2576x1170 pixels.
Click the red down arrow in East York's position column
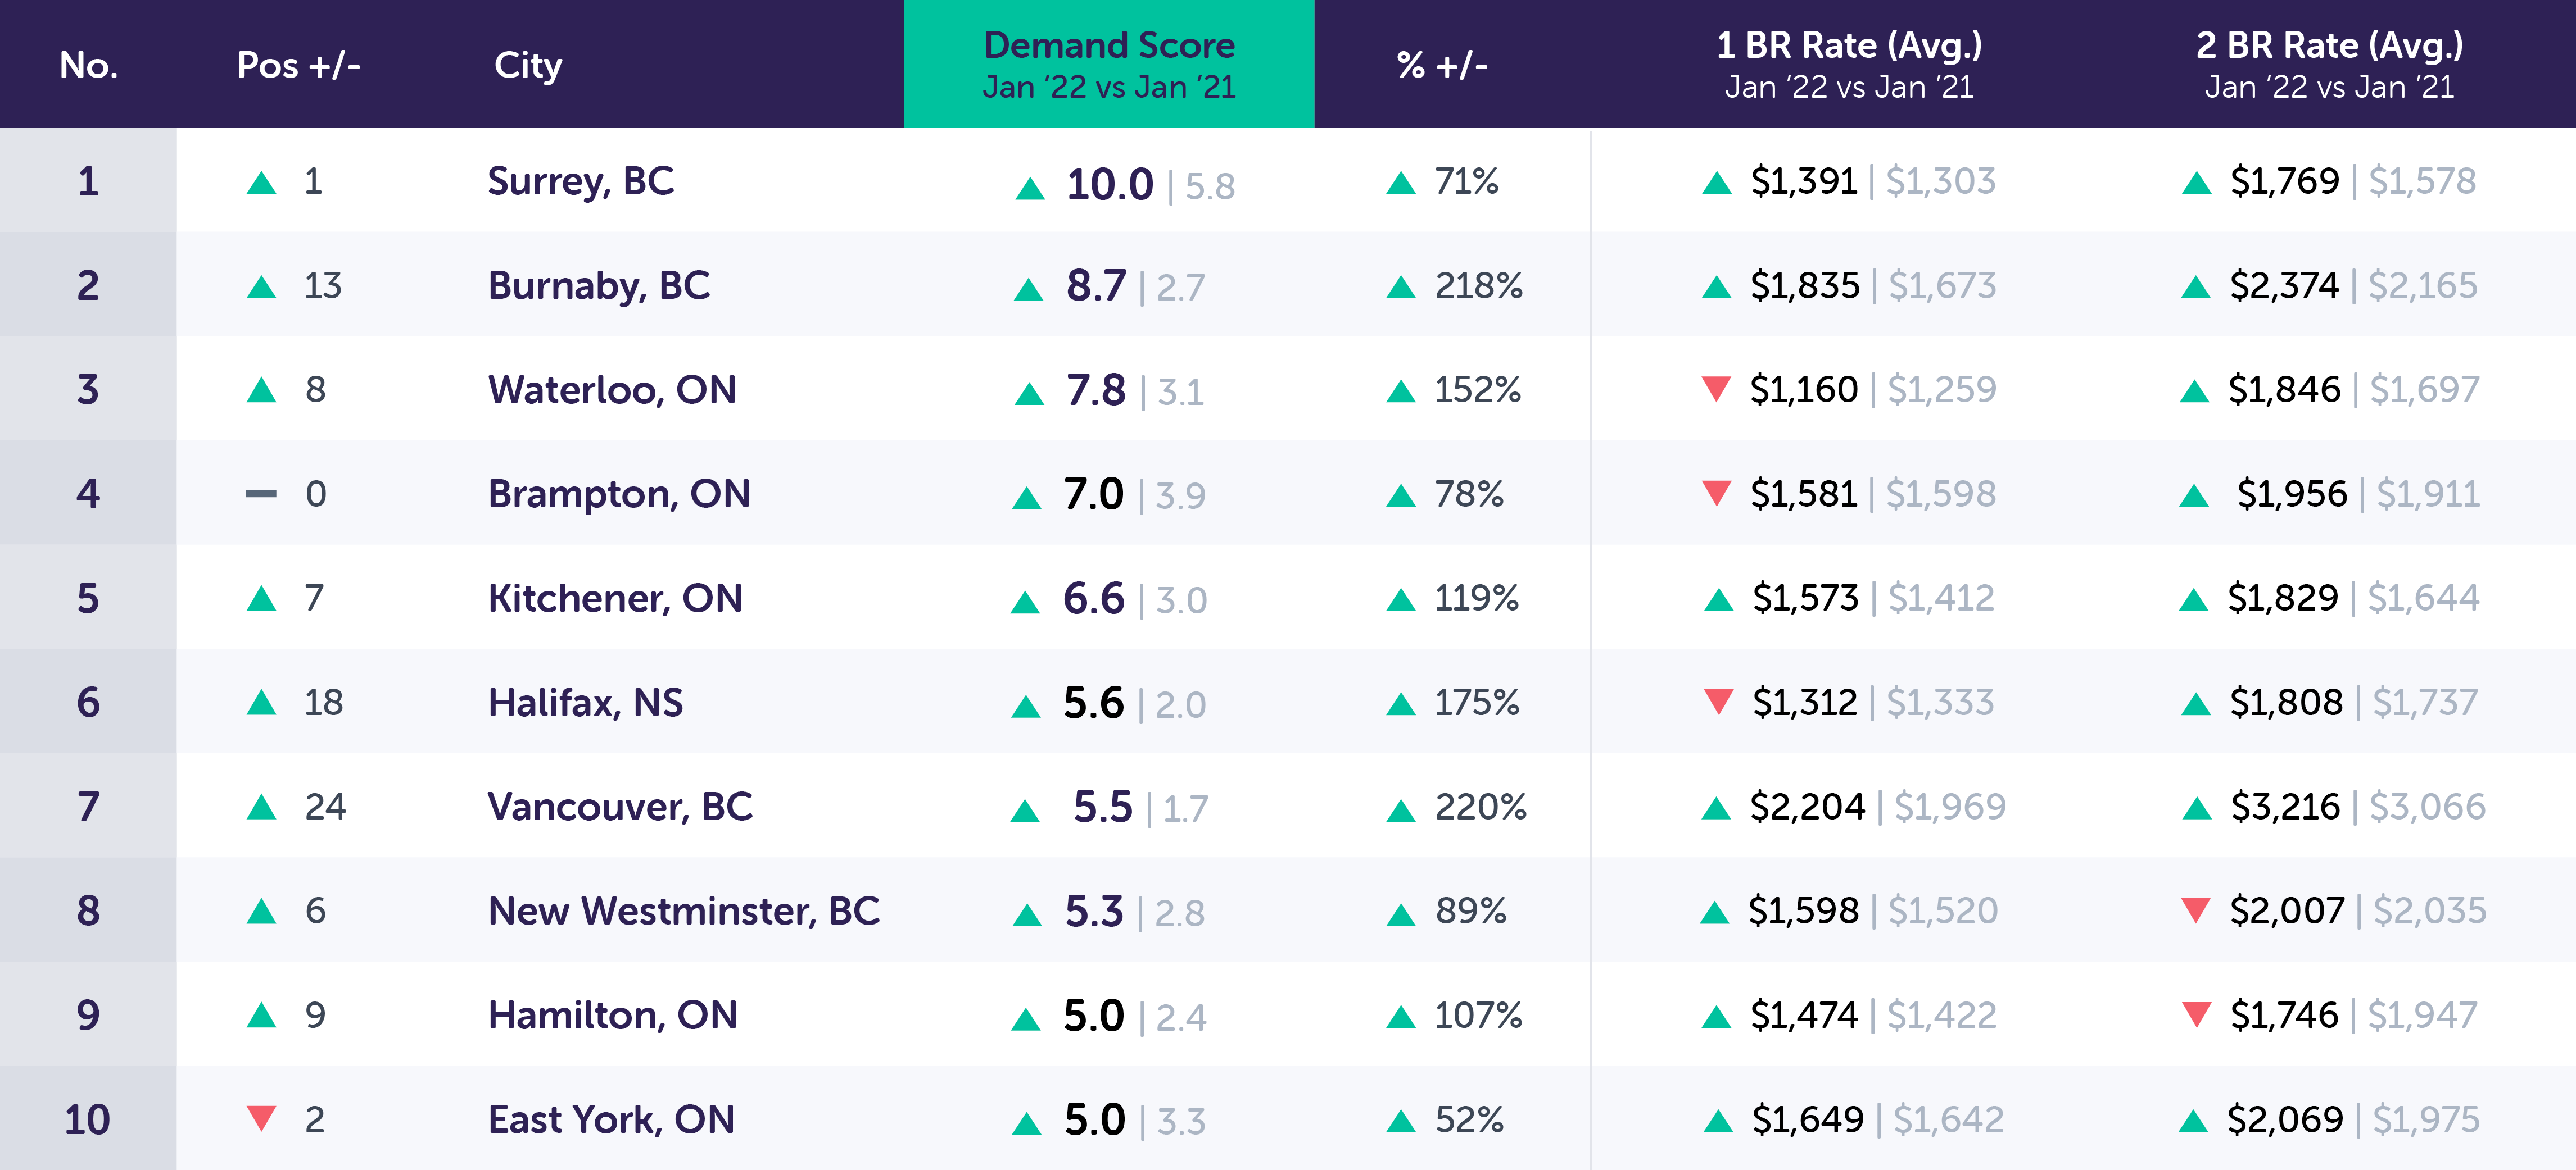click(x=261, y=1117)
